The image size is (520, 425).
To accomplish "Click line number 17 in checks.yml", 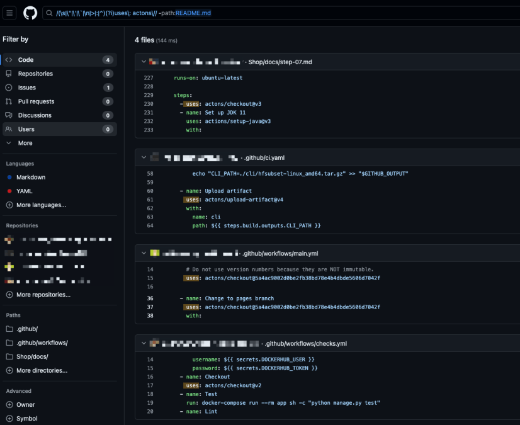I will 150,385.
